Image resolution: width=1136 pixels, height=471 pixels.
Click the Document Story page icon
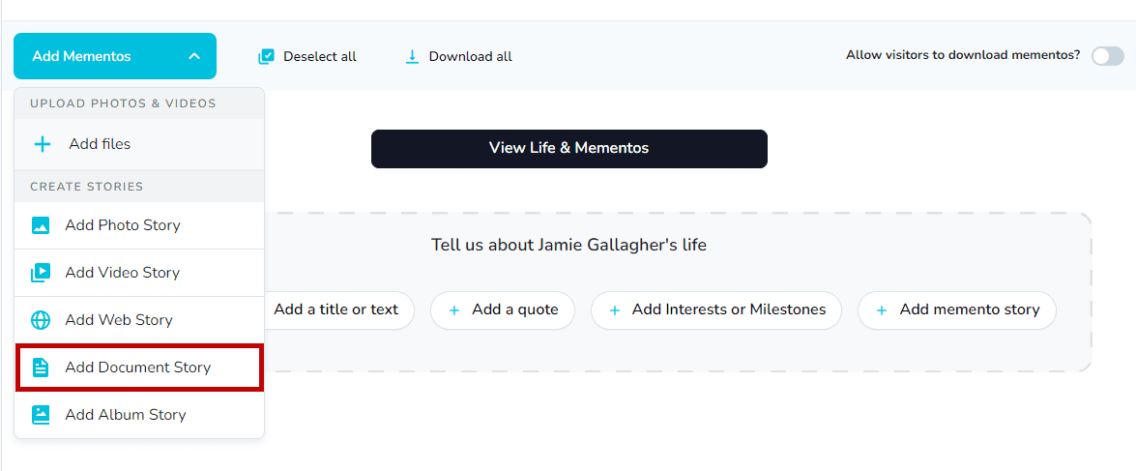coord(41,368)
